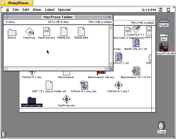The image size is (176, 139).
Task: Click the MacProse Folder window title bar
Action: [58, 17]
